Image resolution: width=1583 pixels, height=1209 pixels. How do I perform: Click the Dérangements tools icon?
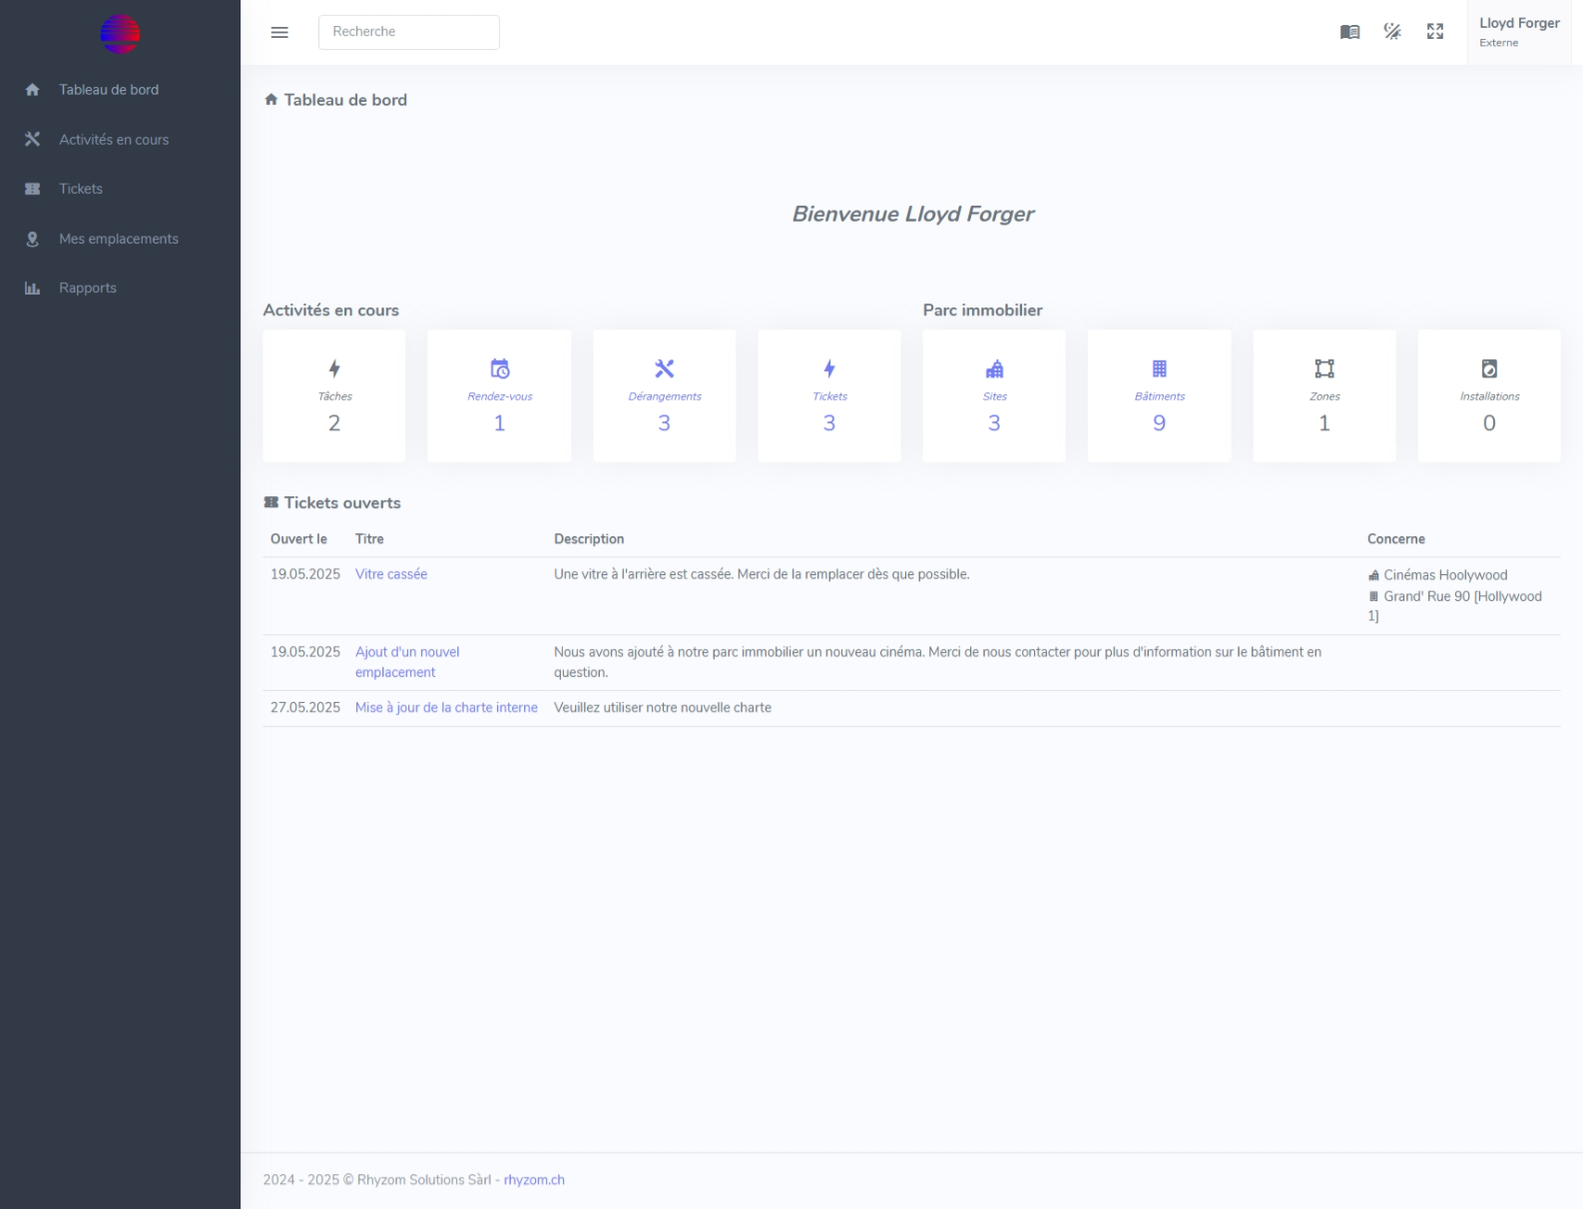665,368
